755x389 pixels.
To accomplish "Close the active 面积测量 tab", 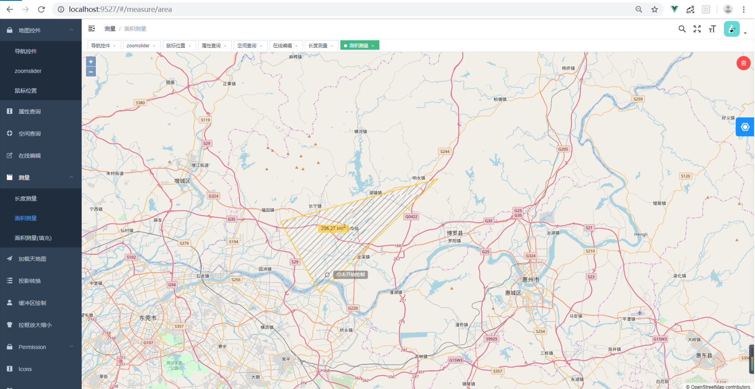I will (x=373, y=46).
